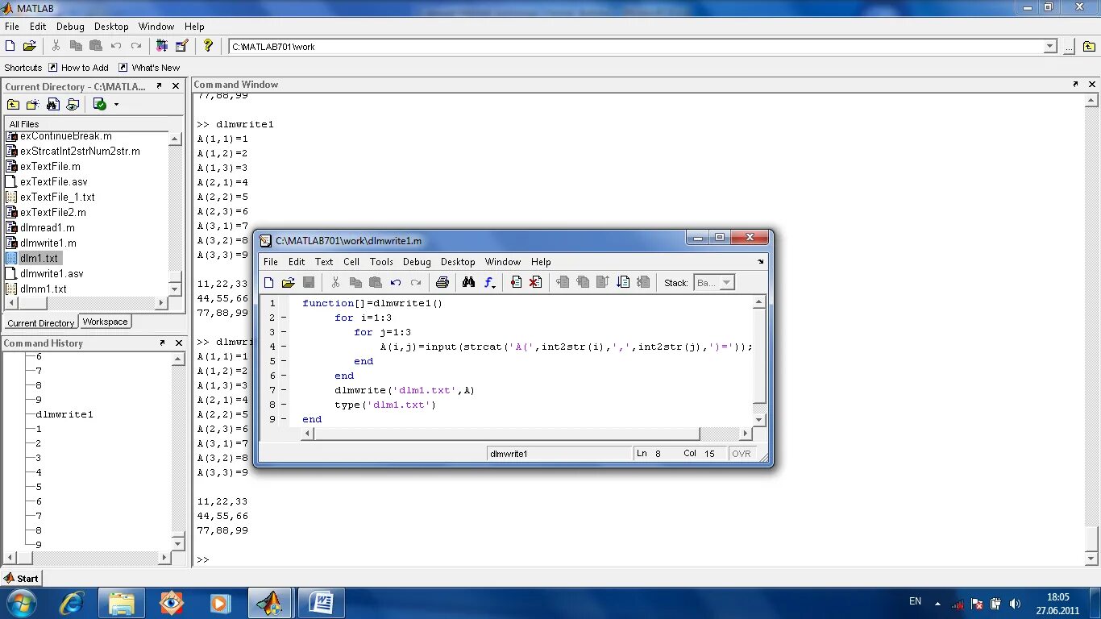This screenshot has height=619, width=1101.
Task: Set or clear breakpoint icon in editor toolbar
Action: 516,282
